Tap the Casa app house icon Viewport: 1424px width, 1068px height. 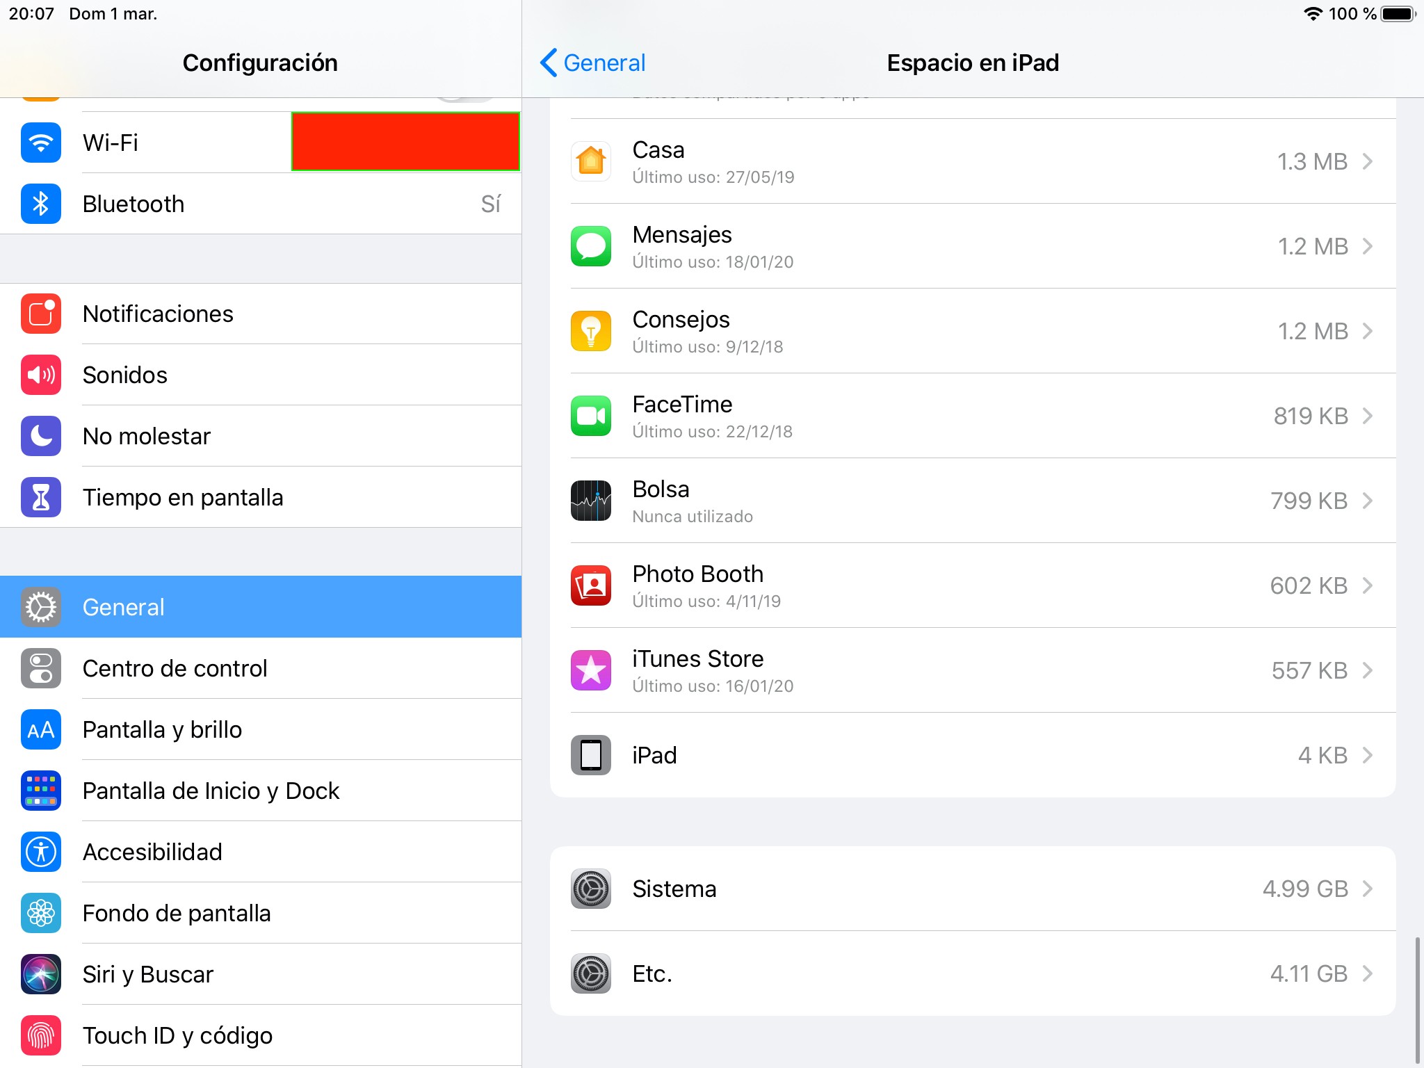coord(590,161)
